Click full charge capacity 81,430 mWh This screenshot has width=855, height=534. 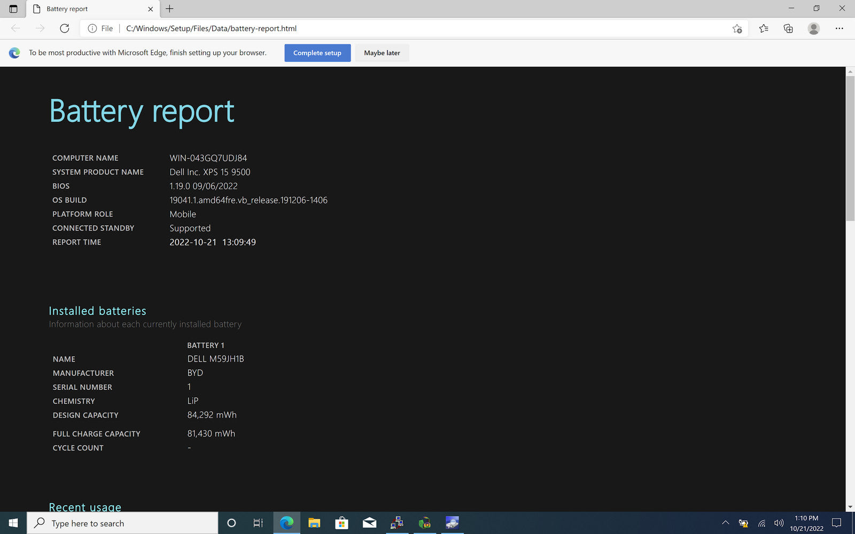tap(211, 434)
